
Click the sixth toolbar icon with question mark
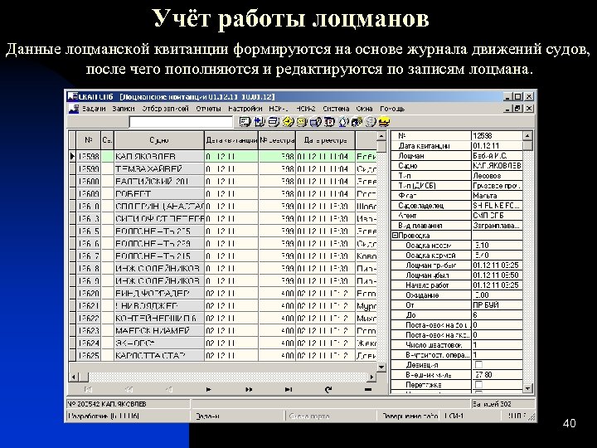[x=316, y=122]
